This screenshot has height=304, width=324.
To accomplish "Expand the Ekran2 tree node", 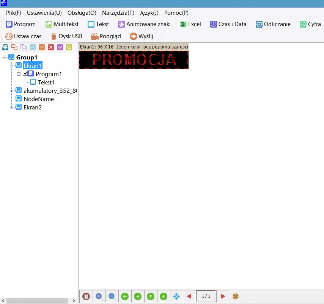I will 11,107.
